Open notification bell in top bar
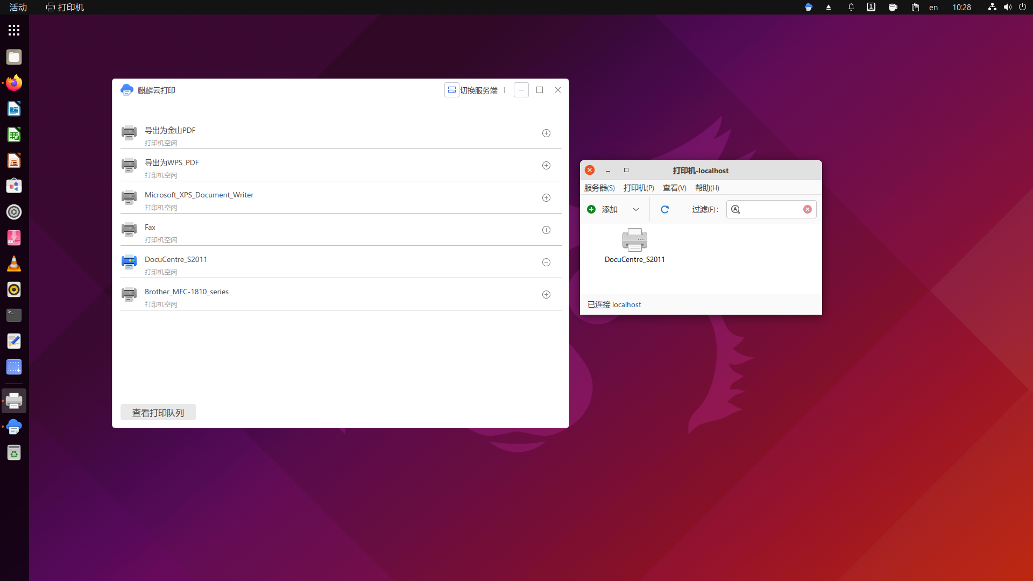This screenshot has height=581, width=1033. tap(851, 7)
